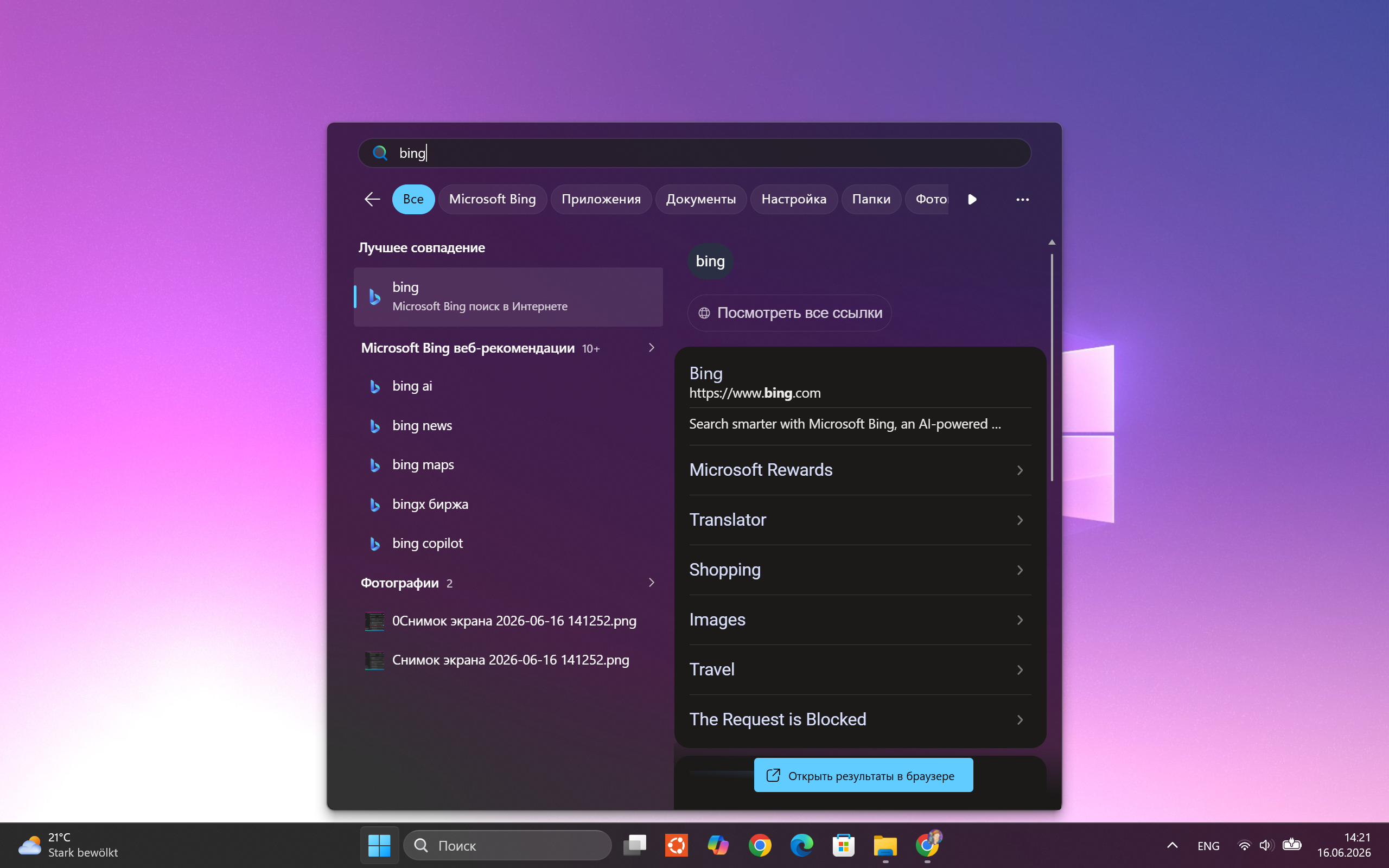Click into the search box containing 'bing'
Image resolution: width=1389 pixels, height=868 pixels.
pyautogui.click(x=694, y=152)
